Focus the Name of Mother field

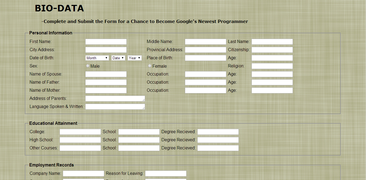click(106, 90)
